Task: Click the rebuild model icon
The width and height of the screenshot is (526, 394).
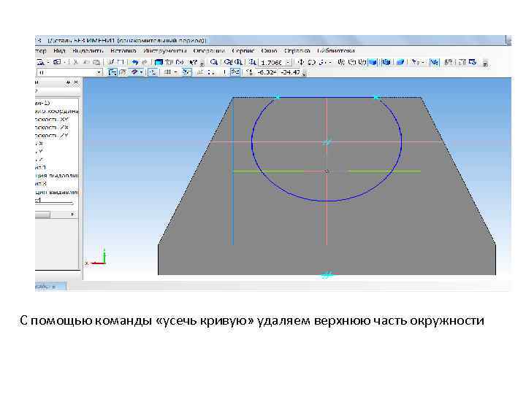Action: pos(448,62)
